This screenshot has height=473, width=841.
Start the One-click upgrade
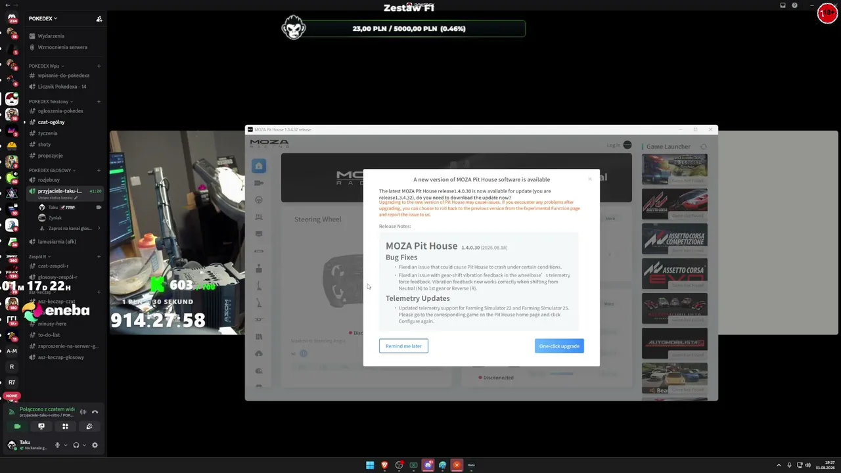coord(559,346)
